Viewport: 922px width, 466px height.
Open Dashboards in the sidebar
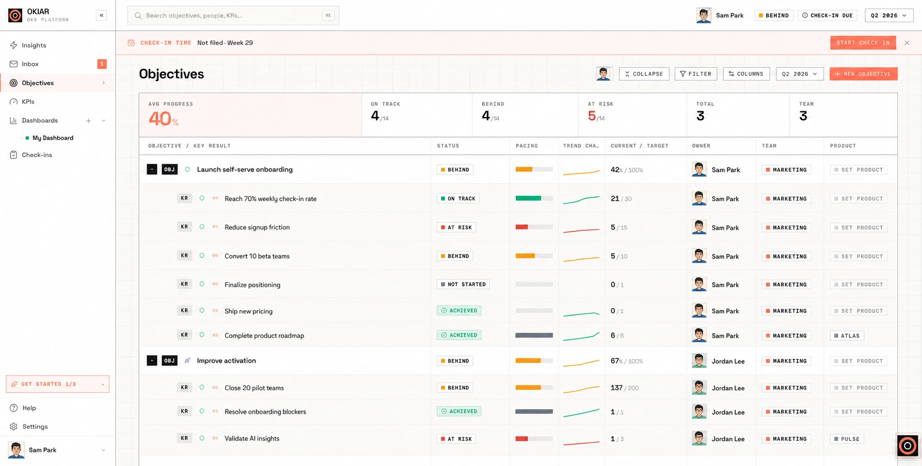coord(40,120)
